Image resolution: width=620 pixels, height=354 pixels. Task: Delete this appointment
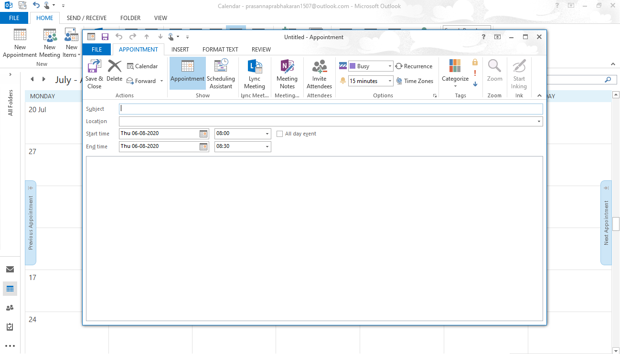114,73
